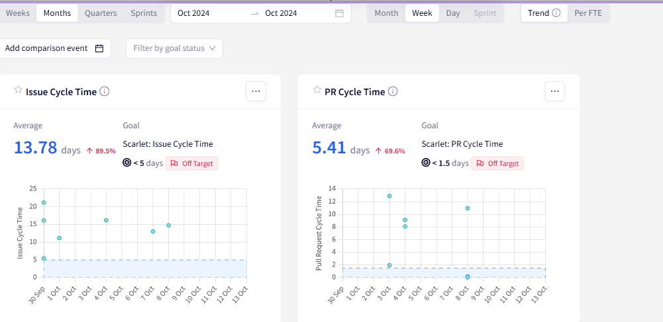Select Months range preset
This screenshot has height=322, width=663.
point(57,13)
